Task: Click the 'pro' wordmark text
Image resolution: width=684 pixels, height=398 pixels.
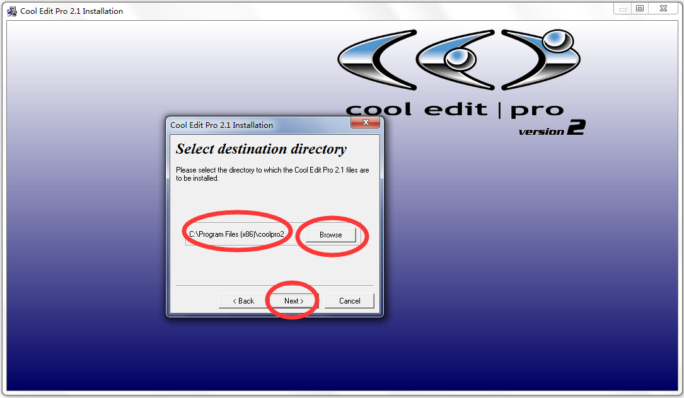Action: pos(537,110)
